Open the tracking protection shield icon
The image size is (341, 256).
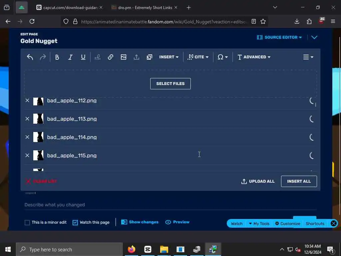[x=66, y=21]
